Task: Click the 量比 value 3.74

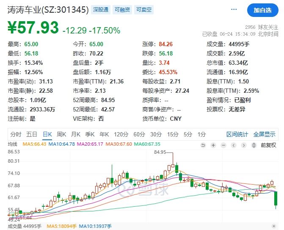Action: coord(164,63)
